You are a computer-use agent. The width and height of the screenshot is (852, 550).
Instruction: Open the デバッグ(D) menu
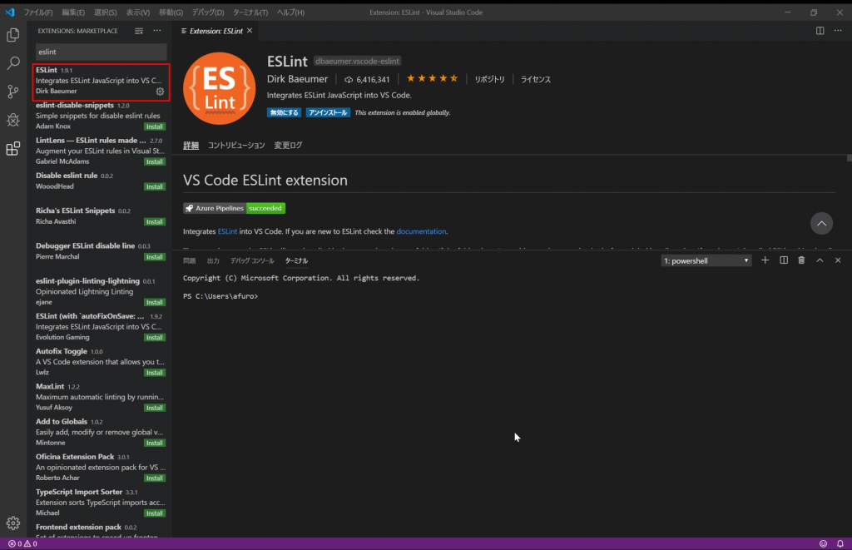click(x=208, y=12)
